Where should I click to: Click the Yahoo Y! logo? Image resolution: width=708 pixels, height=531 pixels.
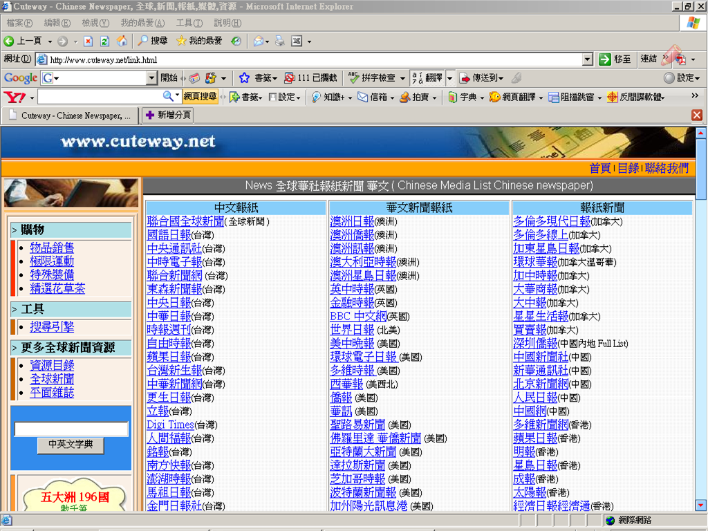(15, 97)
